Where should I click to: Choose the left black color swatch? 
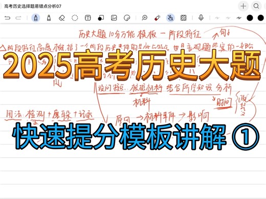pyautogui.click(x=250, y=18)
